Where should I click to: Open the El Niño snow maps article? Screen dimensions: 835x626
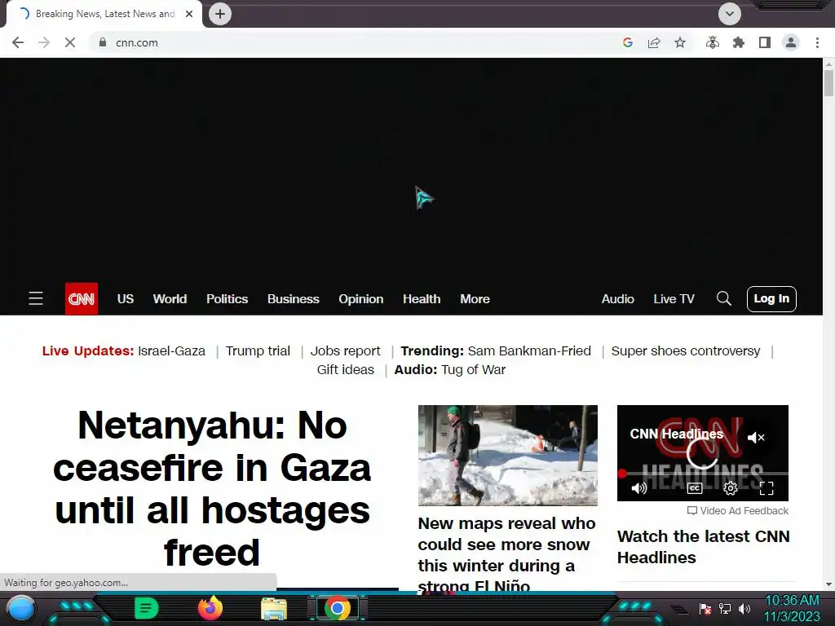click(x=506, y=554)
